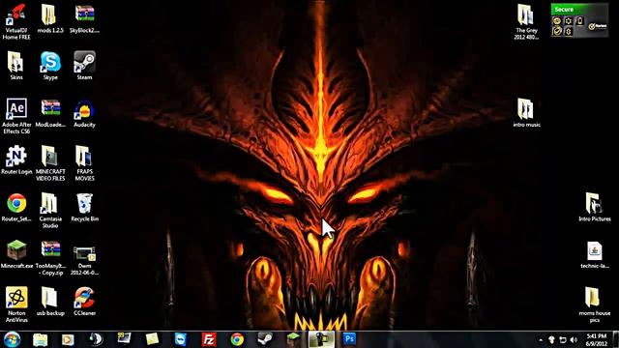The image size is (619, 348).
Task: Show hidden system tray icons
Action: click(541, 339)
